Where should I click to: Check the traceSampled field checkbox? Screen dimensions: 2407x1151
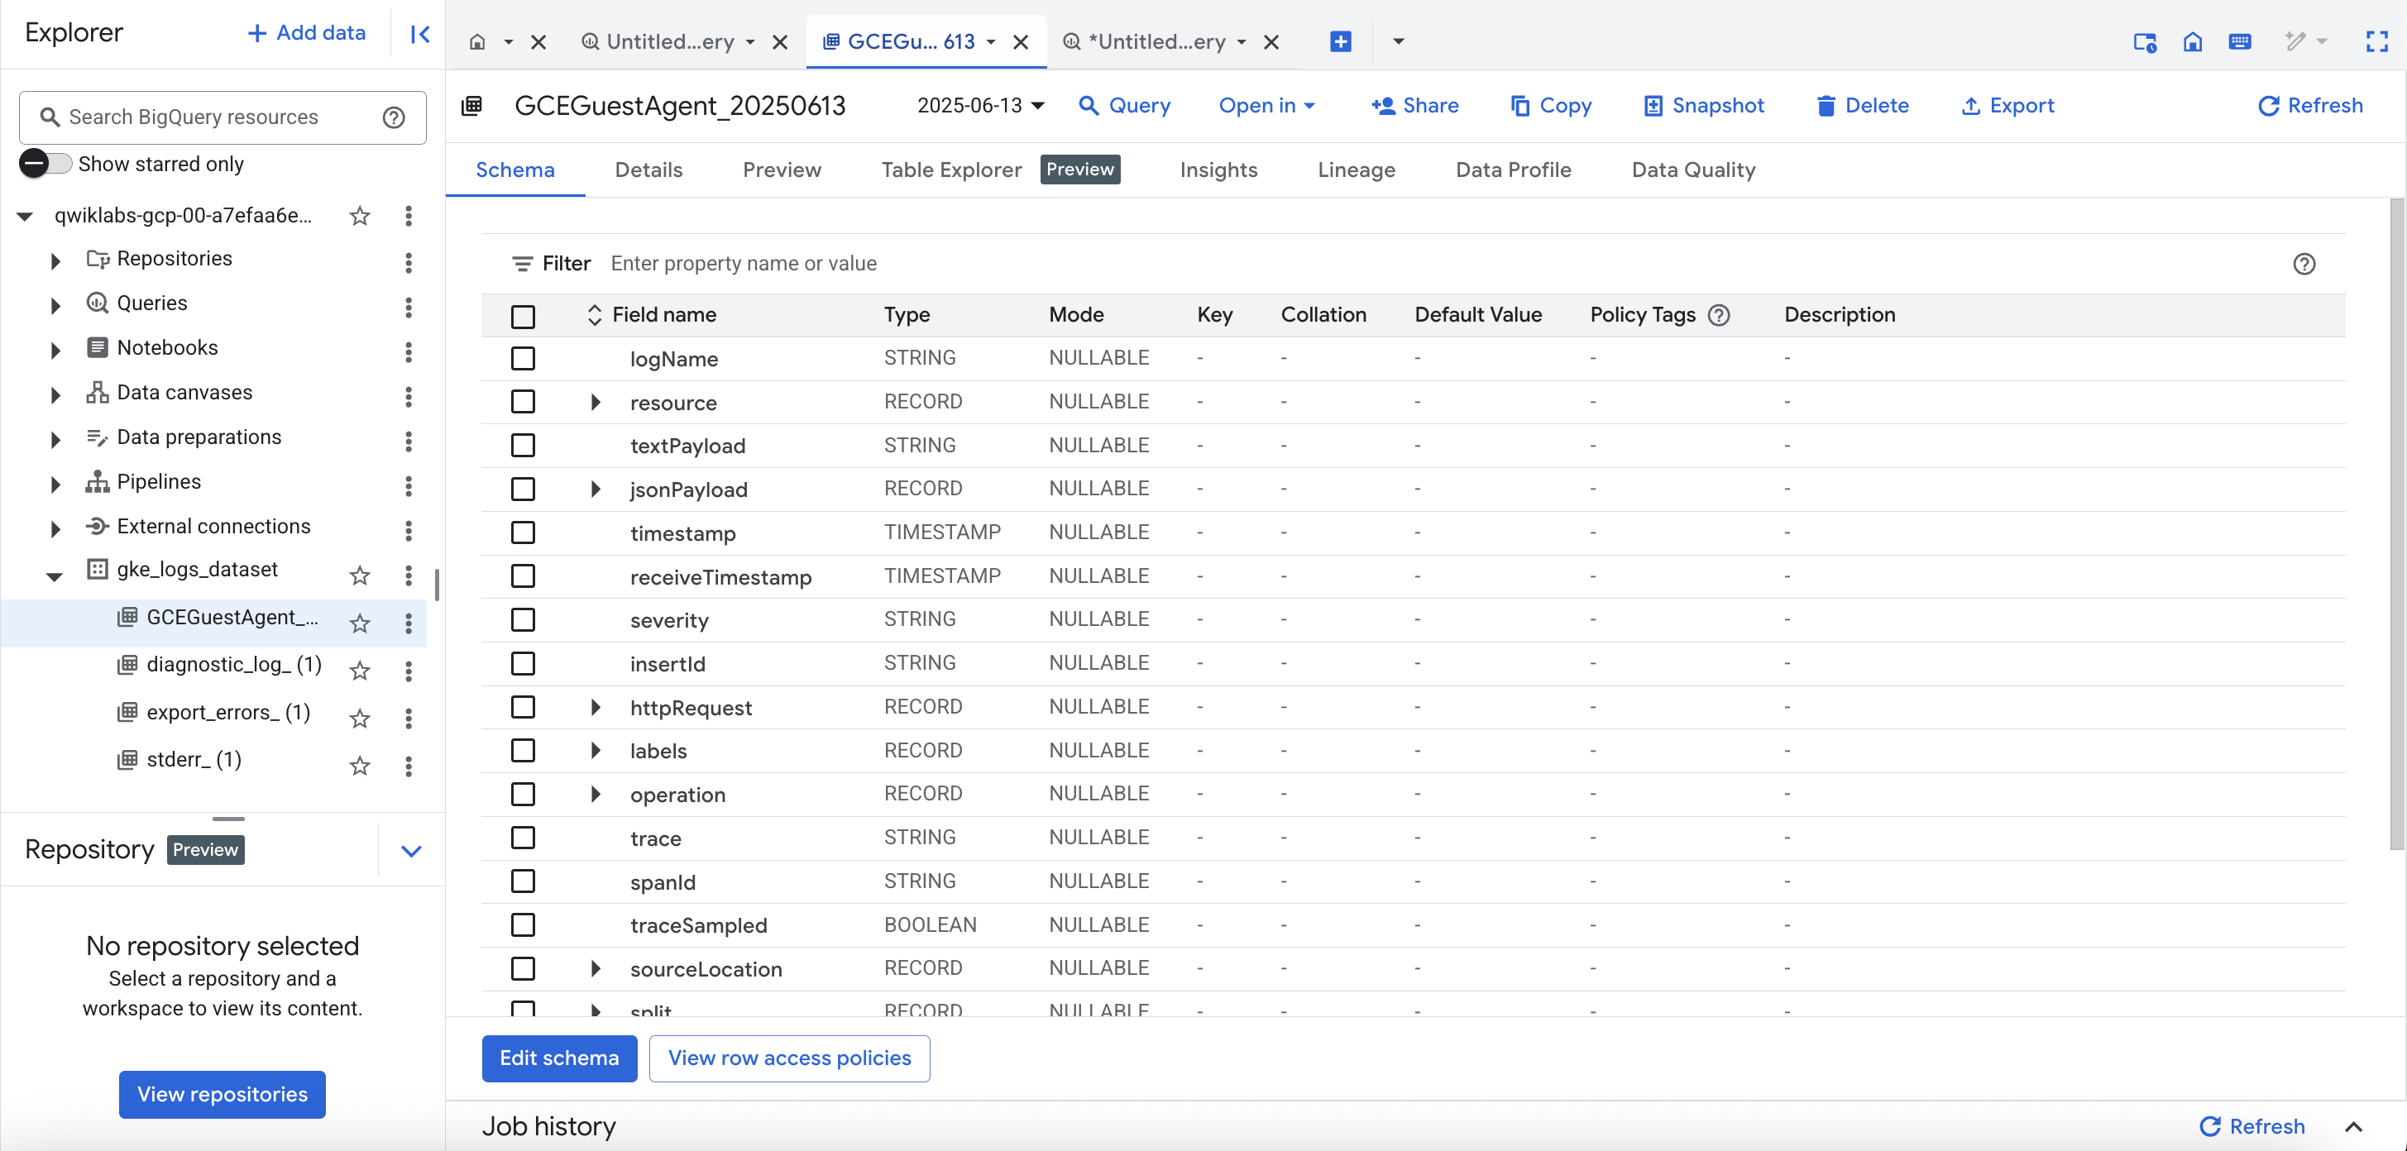(x=524, y=925)
